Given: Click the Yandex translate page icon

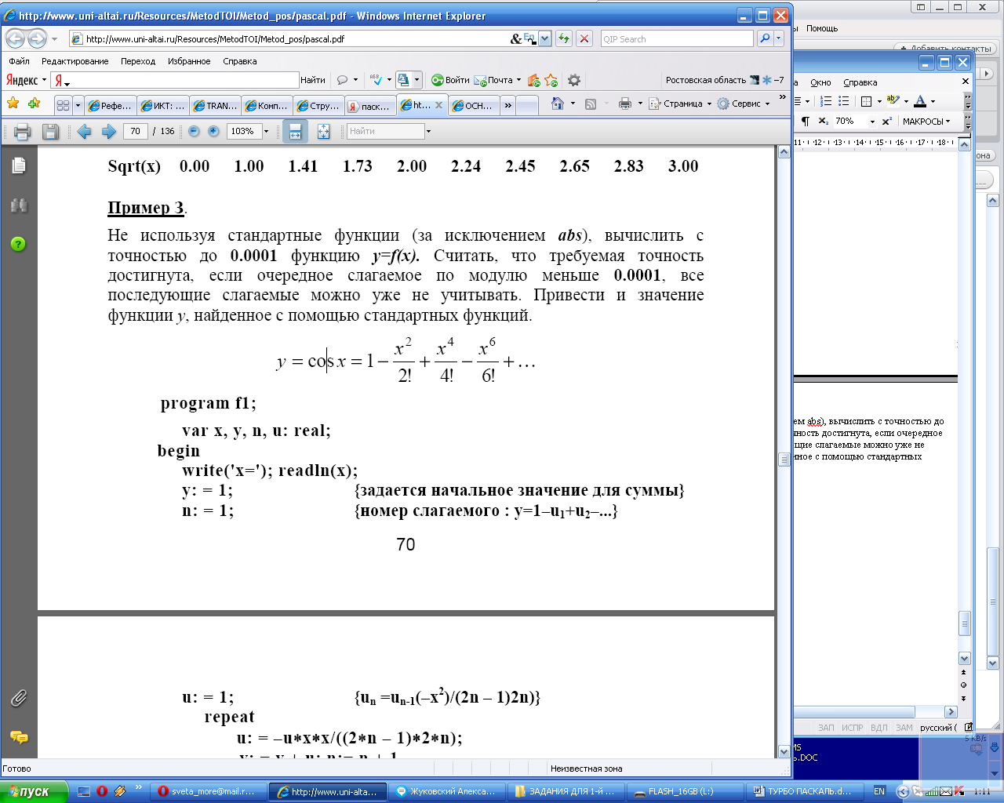Looking at the screenshot, I should (x=403, y=80).
